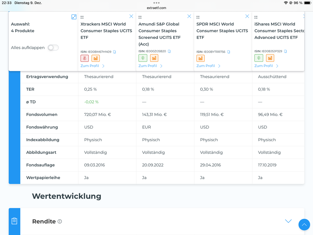
Task: Click the Wertentwicklung heading
Action: click(x=66, y=196)
